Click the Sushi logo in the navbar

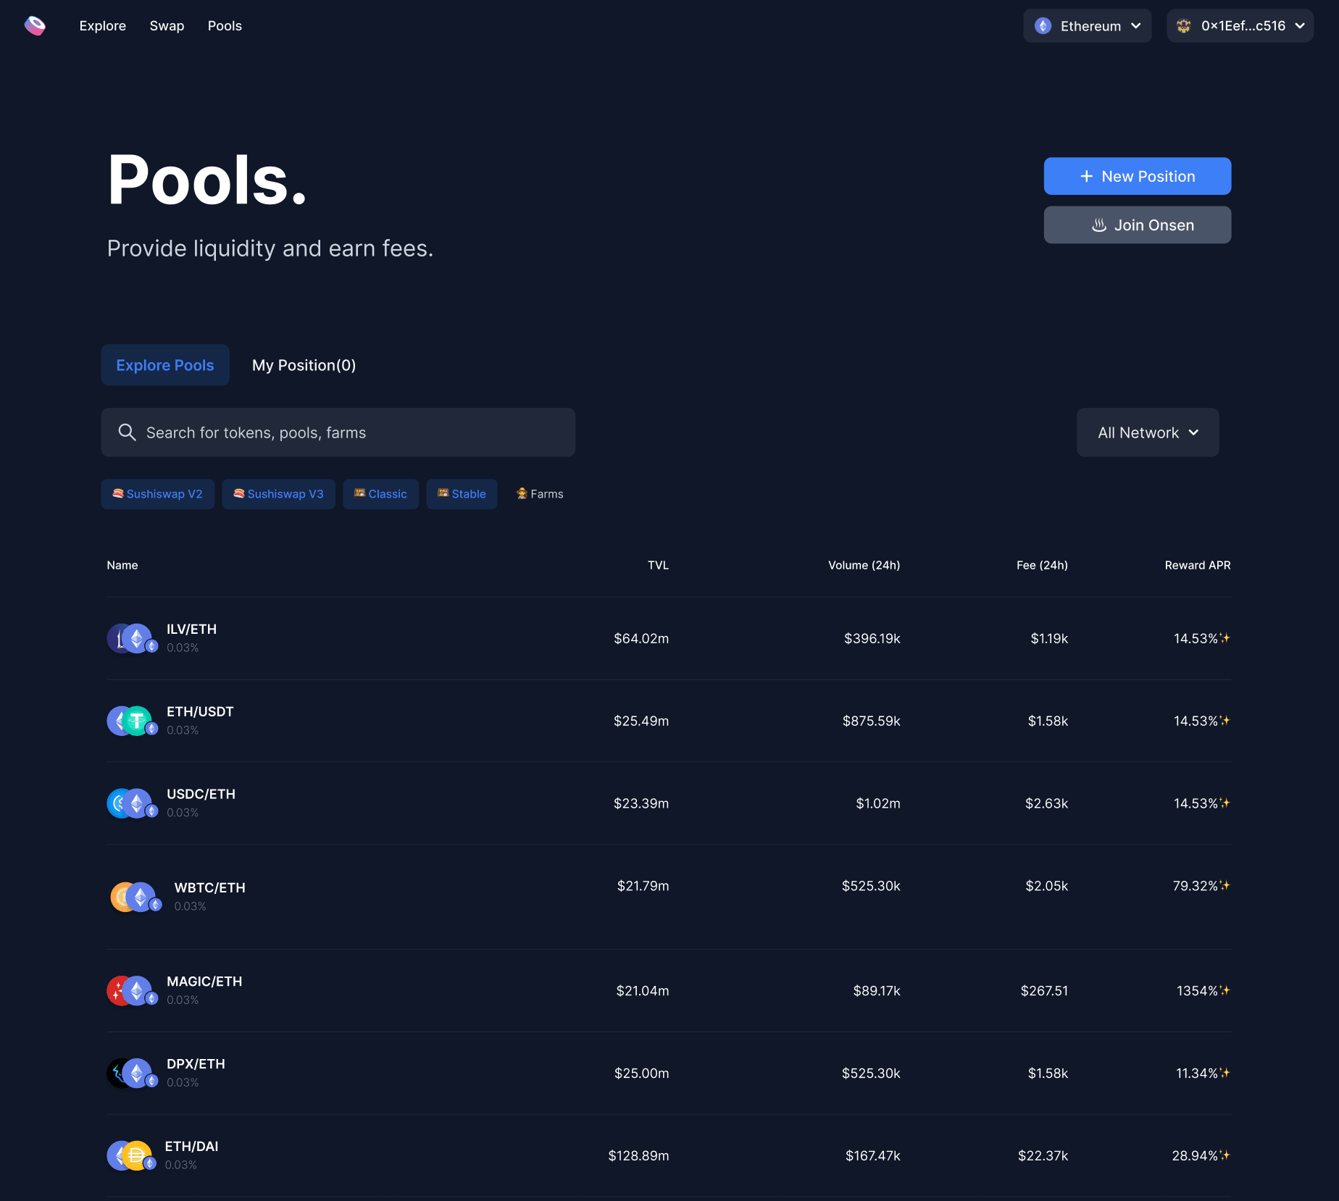click(35, 26)
